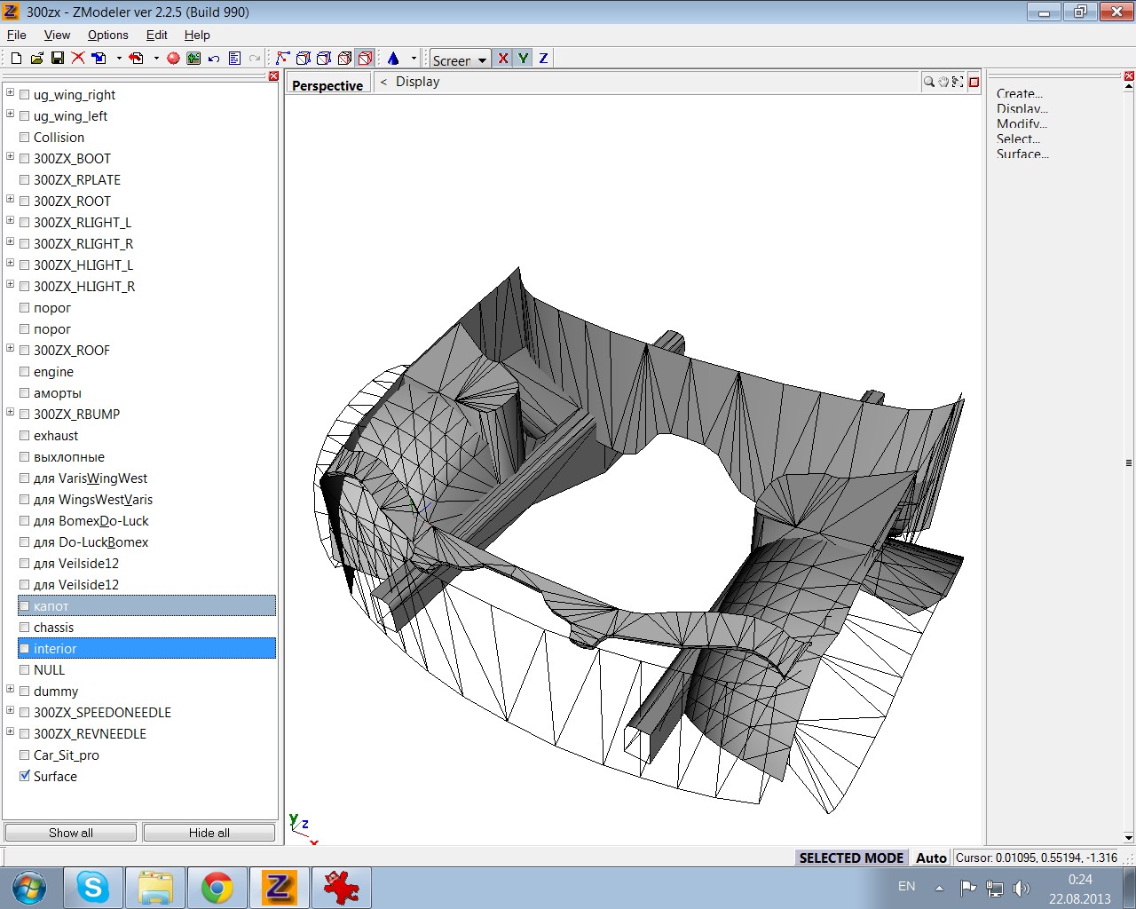Select the viewport Zoom magnifier tool
1136x909 pixels.
pyautogui.click(x=929, y=82)
